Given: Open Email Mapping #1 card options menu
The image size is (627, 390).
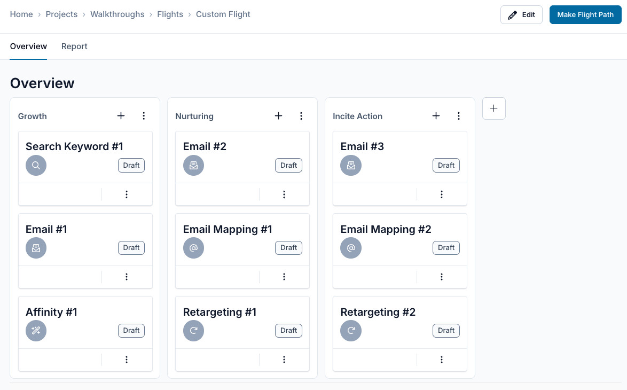Looking at the screenshot, I should pos(284,277).
